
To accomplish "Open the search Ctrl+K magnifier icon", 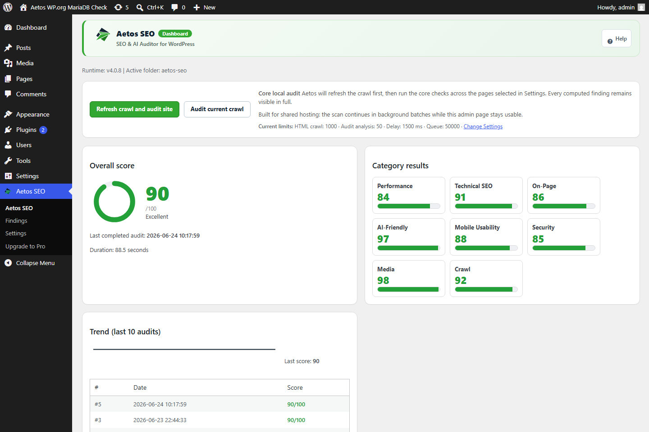I will [140, 7].
